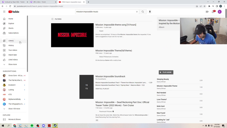Play Max Found album track
This screenshot has width=227, height=128.
tap(179, 114)
